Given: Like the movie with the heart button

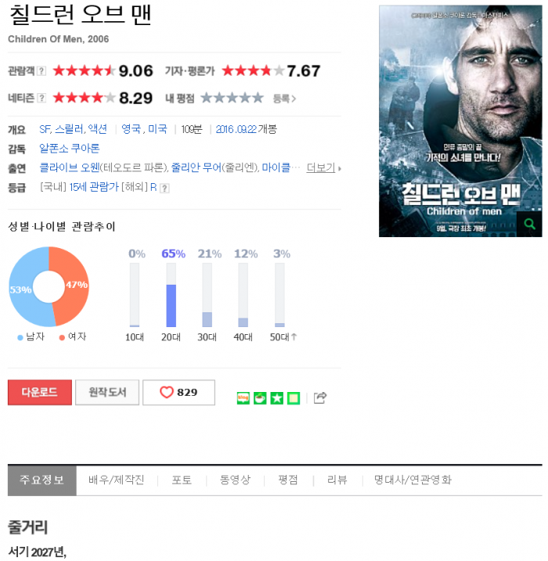Looking at the screenshot, I should tap(178, 392).
